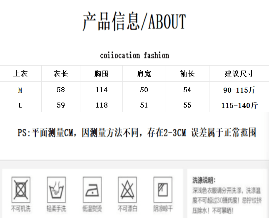Click the do-not-bleach triangle icon
The height and width of the screenshot is (218, 269).
point(127,190)
